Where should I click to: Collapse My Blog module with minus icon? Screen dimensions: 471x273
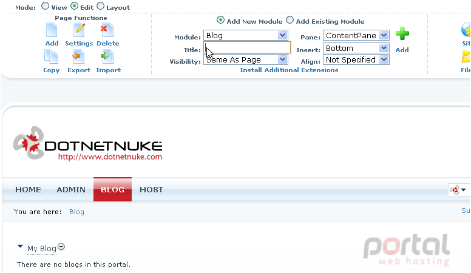(61, 246)
